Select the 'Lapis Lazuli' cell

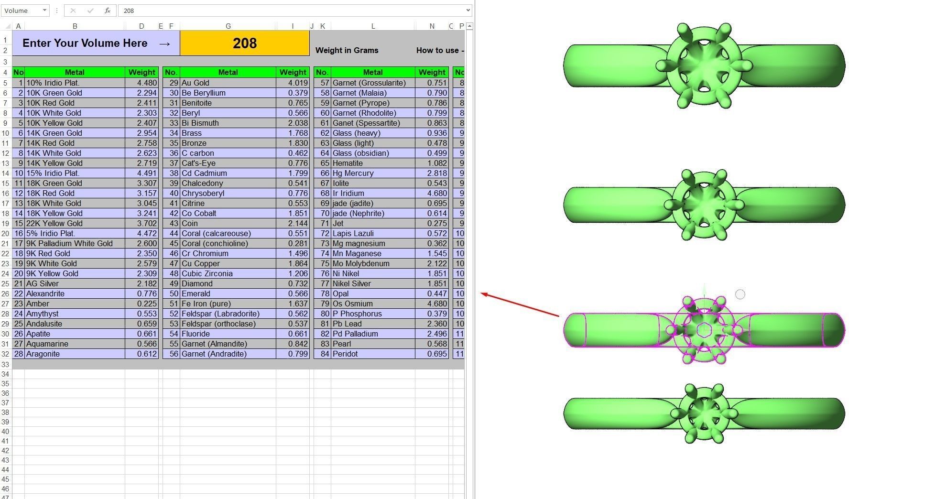[x=373, y=233]
